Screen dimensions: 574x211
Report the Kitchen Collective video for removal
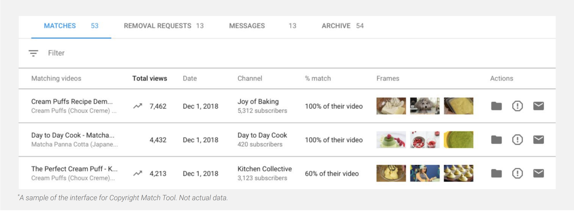coord(517,173)
